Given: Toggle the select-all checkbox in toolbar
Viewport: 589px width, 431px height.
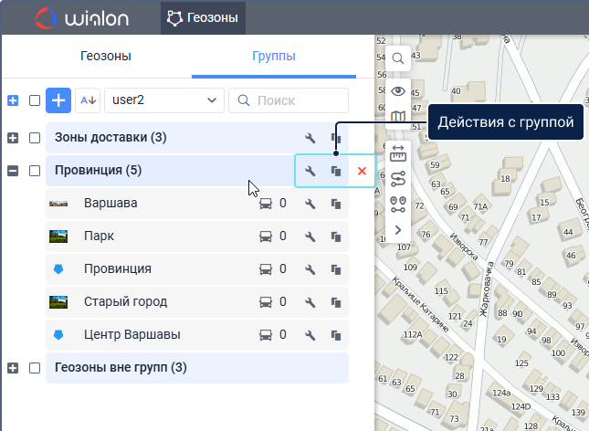Looking at the screenshot, I should (35, 100).
